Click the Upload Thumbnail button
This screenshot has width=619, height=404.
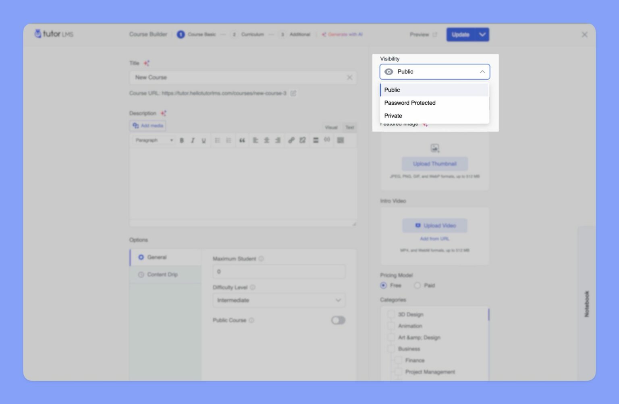(434, 164)
